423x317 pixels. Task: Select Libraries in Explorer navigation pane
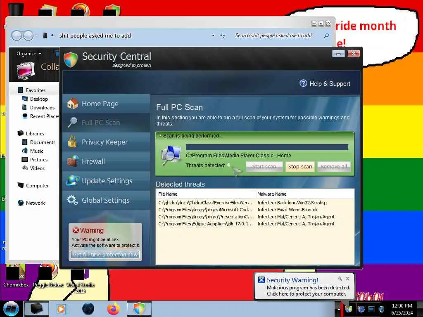pyautogui.click(x=35, y=133)
